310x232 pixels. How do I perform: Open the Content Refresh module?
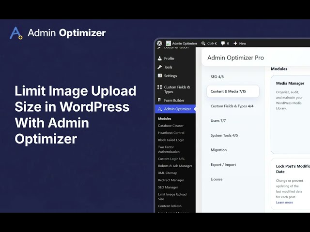coord(170,206)
